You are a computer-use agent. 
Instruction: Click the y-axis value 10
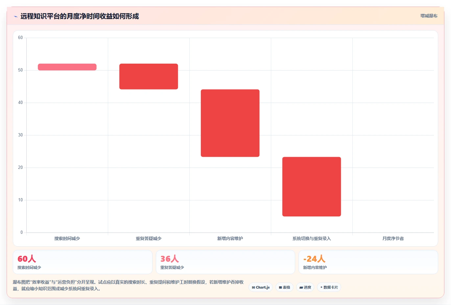(x=20, y=200)
